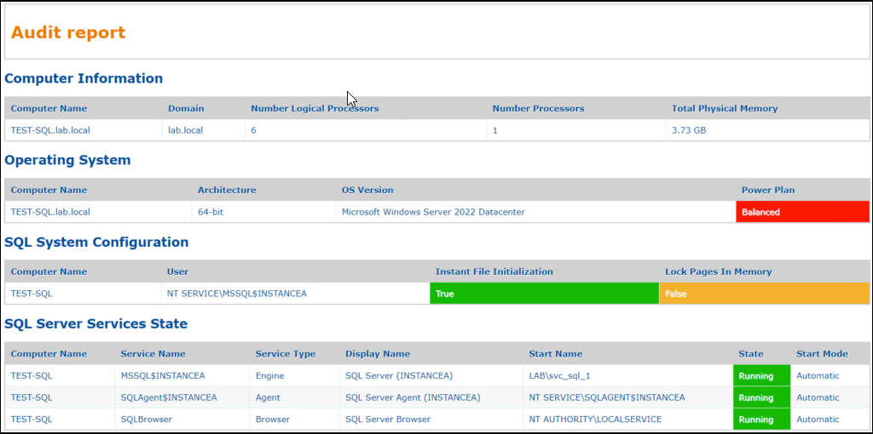Click Automatic start mode in Browser row

click(x=818, y=419)
